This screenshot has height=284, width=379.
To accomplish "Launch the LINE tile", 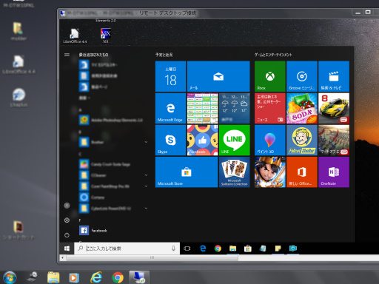I will [x=235, y=140].
